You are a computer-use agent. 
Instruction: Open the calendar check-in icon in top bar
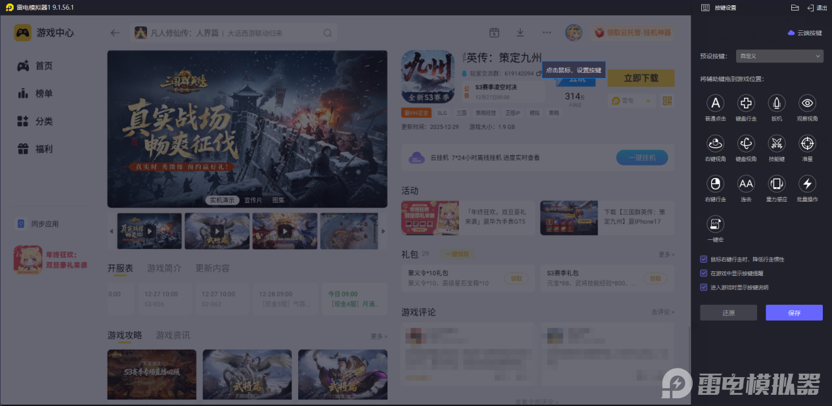click(x=494, y=32)
